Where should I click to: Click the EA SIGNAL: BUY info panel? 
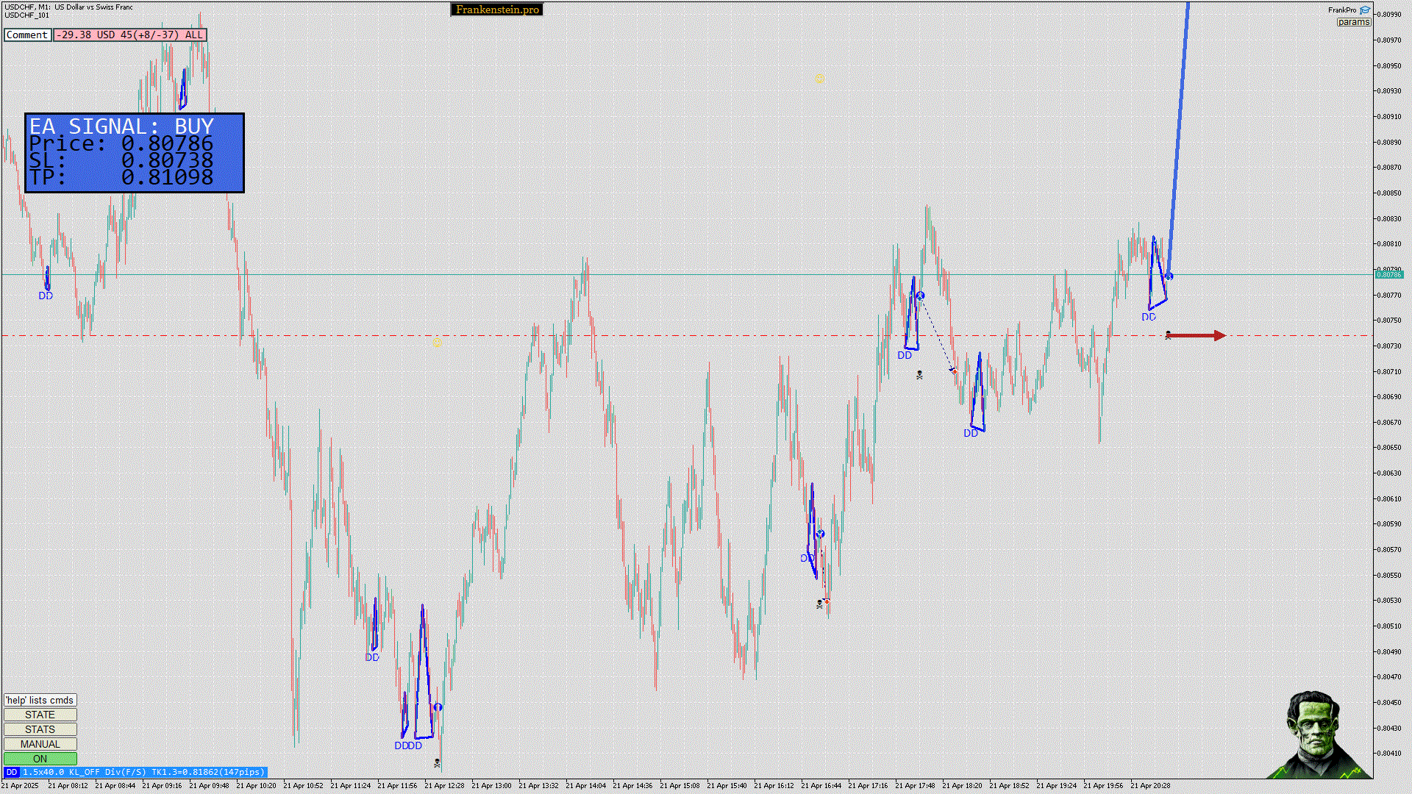(135, 153)
